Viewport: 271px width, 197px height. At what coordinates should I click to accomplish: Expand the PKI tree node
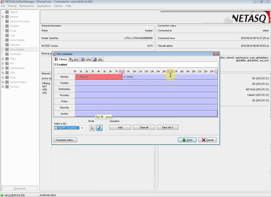(3, 63)
